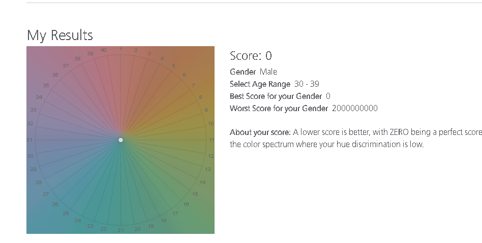Click the worst score value 2000000000
This screenshot has height=243, width=482.
click(355, 108)
